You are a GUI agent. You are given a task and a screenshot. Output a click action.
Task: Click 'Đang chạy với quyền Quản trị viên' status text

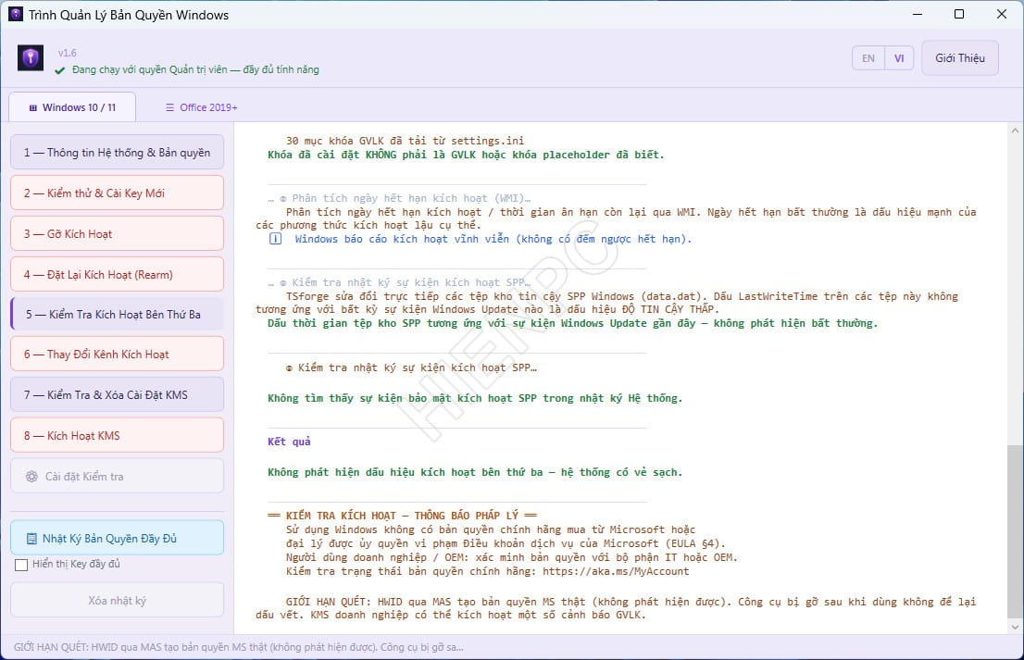point(195,69)
